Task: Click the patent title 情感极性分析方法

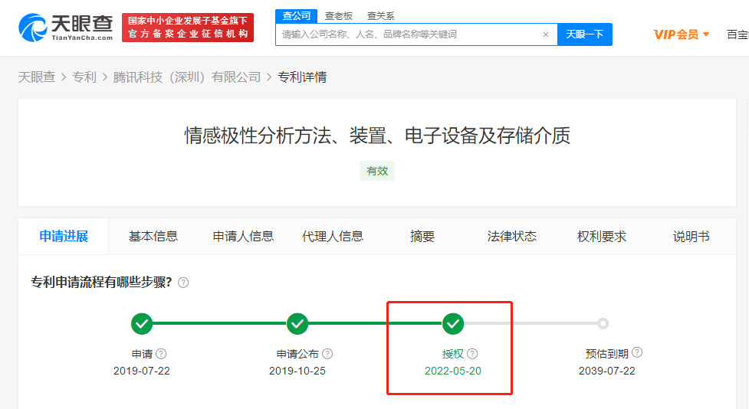Action: point(377,136)
